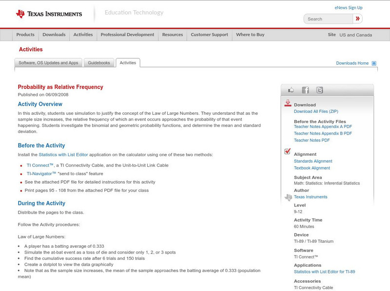This screenshot has width=390, height=291.
Task: Click Math: Statistics: Inferential Statistics text
Action: point(327,183)
